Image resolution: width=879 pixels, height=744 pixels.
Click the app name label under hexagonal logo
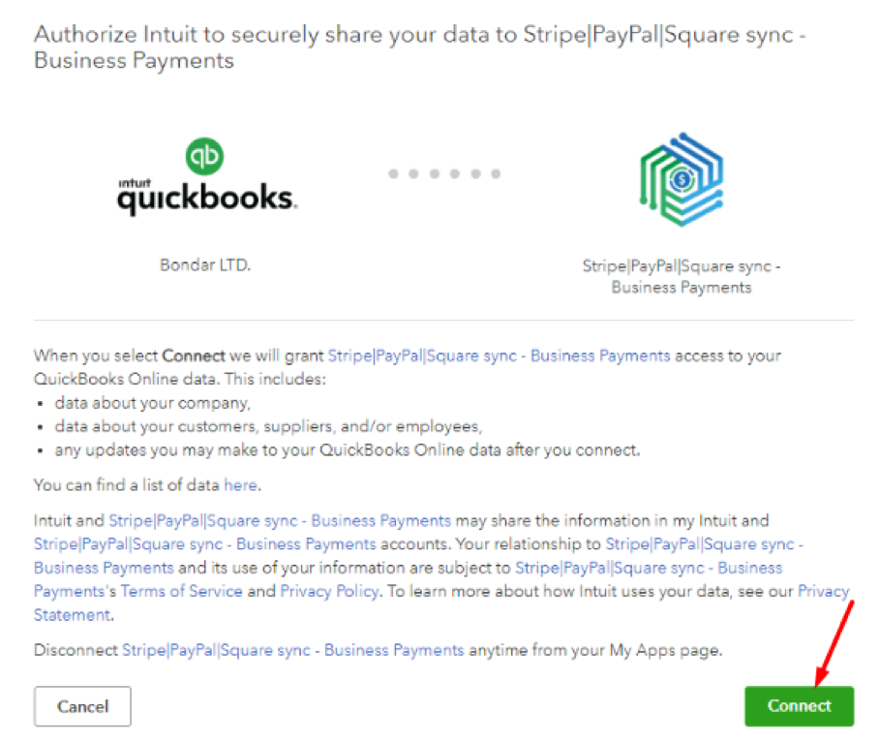[x=682, y=277]
